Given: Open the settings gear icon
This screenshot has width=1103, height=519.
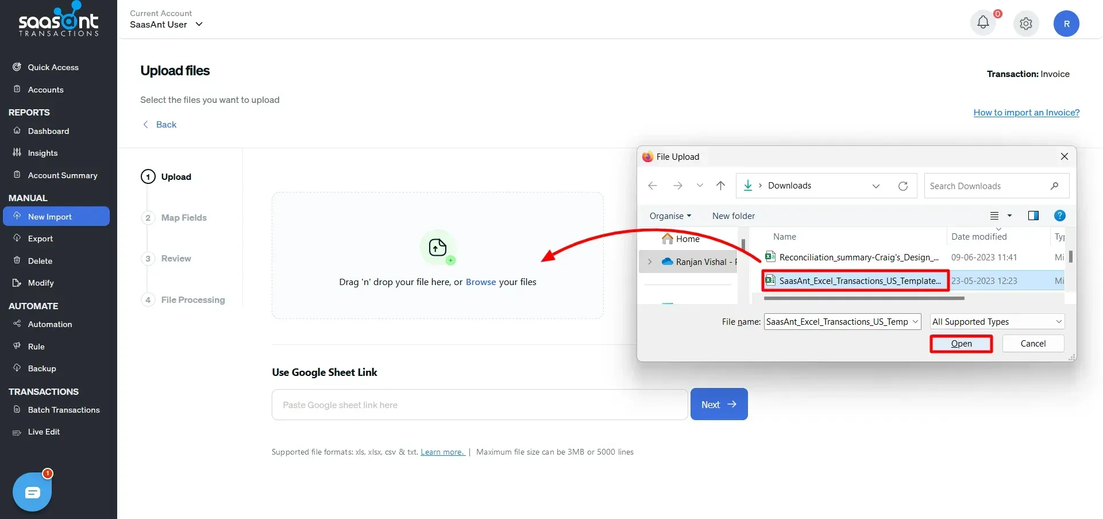Looking at the screenshot, I should tap(1025, 24).
